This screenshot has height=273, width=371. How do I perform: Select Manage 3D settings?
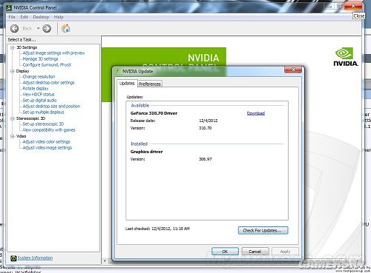[40, 59]
